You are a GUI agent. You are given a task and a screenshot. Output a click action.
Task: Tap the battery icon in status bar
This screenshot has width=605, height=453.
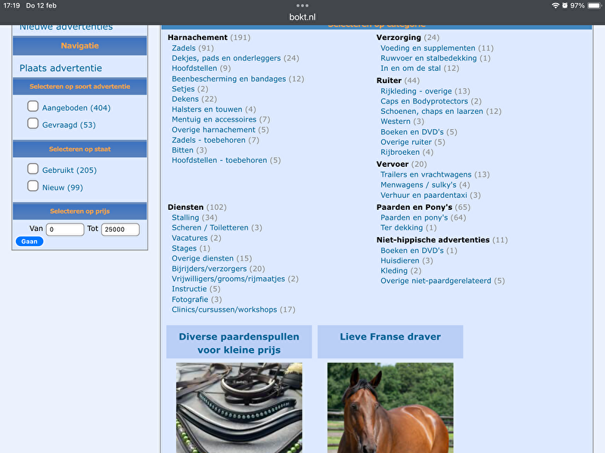point(592,5)
